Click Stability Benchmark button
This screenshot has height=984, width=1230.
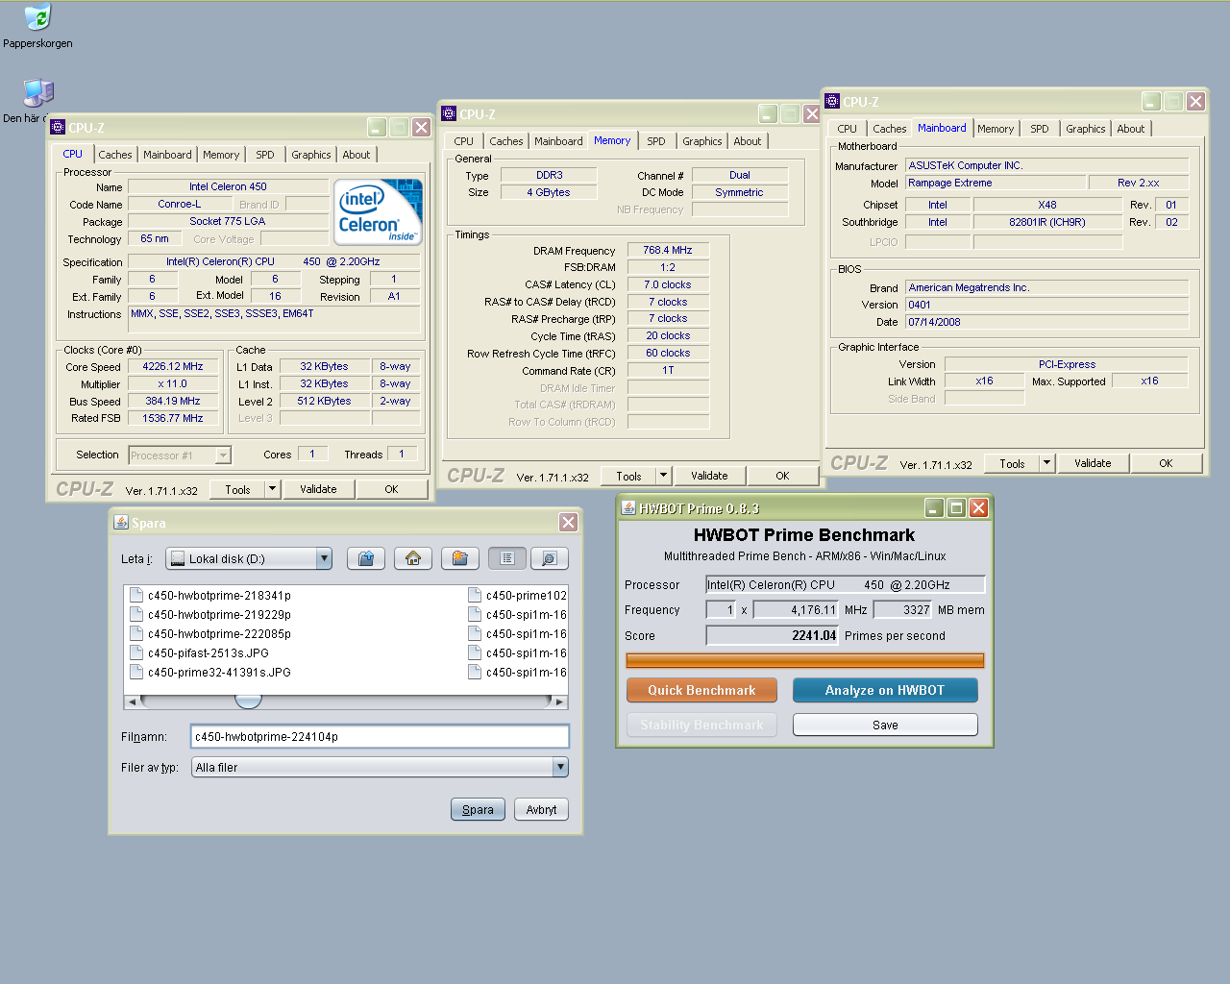click(x=701, y=725)
